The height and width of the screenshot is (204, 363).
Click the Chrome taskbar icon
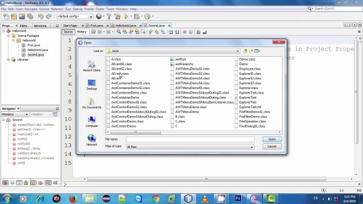click(155, 199)
